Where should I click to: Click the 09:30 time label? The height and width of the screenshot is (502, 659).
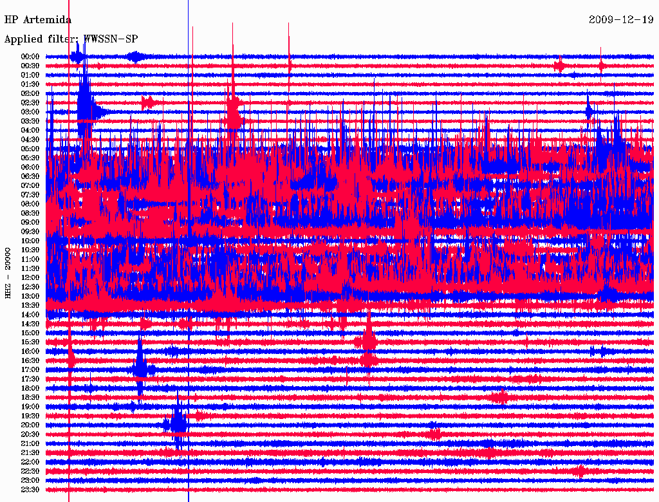tap(30, 232)
